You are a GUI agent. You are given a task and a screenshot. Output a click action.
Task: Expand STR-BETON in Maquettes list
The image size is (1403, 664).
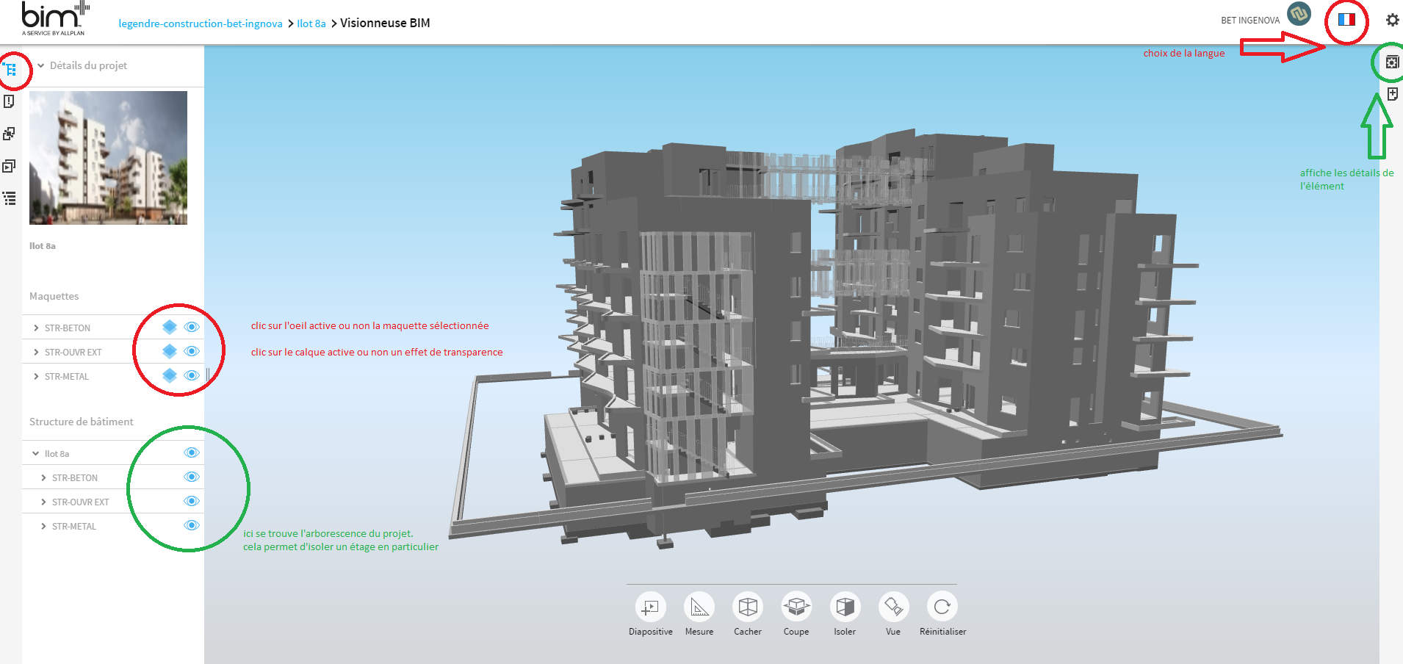coord(36,328)
